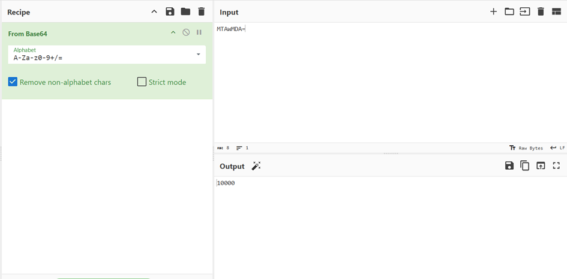Image resolution: width=567 pixels, height=279 pixels.
Task: Reset the pane layout
Action: click(x=556, y=11)
